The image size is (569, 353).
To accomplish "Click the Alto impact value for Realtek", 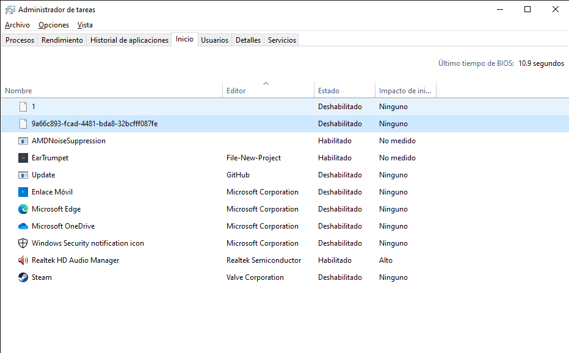I will coord(386,260).
